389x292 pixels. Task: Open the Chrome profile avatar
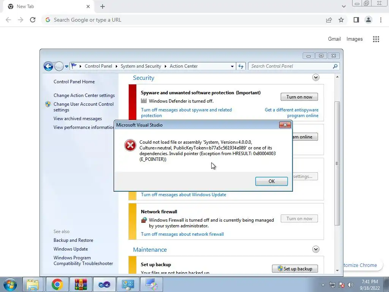[368, 20]
